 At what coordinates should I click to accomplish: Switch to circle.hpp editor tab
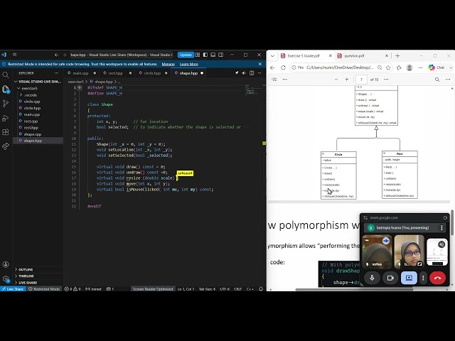[x=151, y=73]
